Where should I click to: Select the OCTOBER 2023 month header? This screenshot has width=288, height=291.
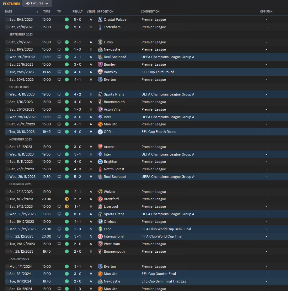tap(19, 87)
